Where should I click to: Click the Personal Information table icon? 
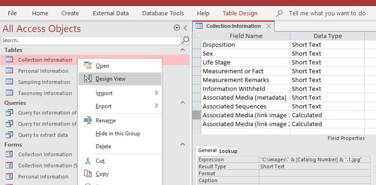coord(9,71)
